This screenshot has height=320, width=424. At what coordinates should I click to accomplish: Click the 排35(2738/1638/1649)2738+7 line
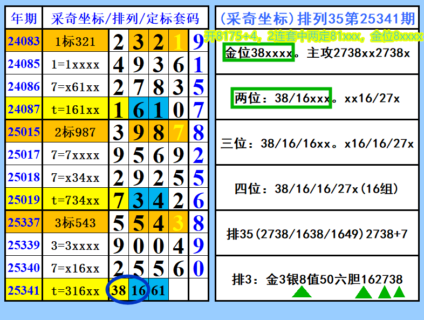pyautogui.click(x=317, y=234)
